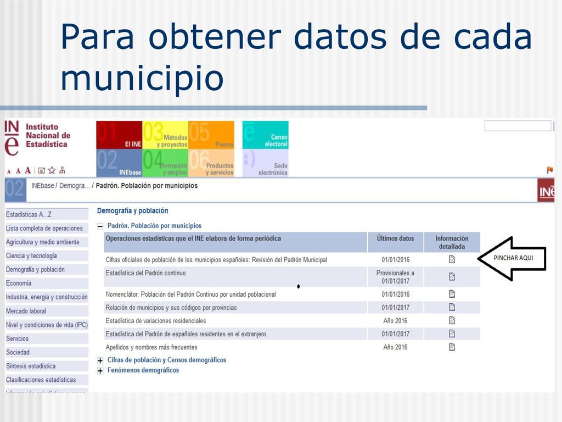Open Estadística del Padrón de españoles residentes link
Viewport: 562px width, 422px height.
pos(186,334)
